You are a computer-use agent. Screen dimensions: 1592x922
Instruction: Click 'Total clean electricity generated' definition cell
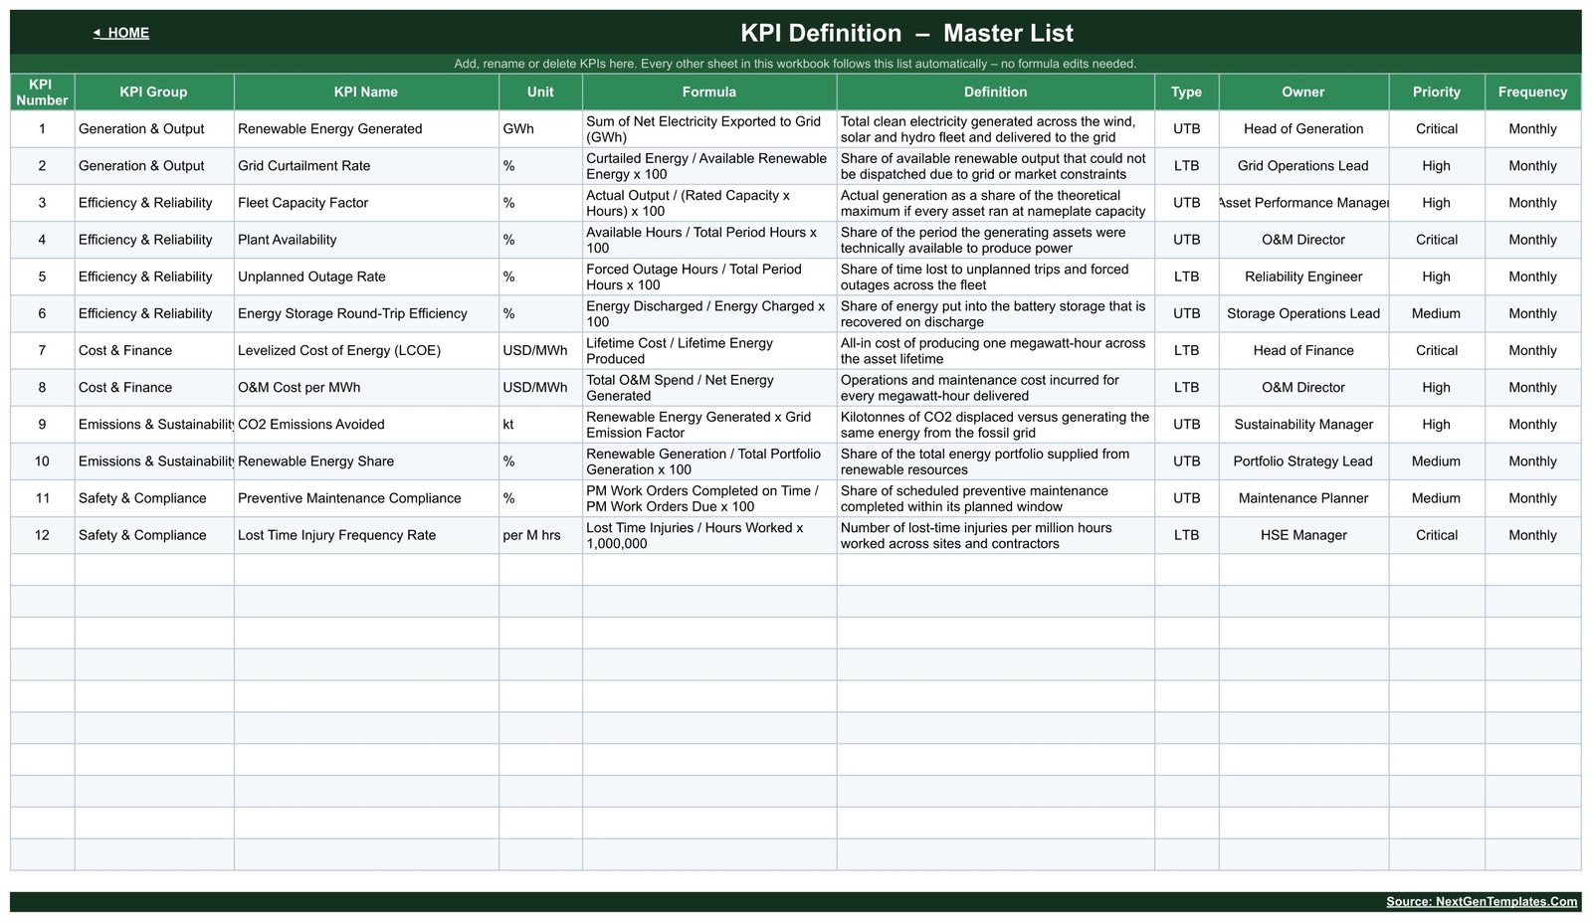pyautogui.click(x=995, y=129)
